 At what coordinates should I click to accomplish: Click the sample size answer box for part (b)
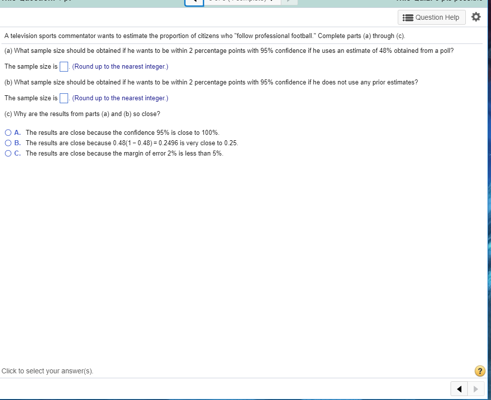[63, 98]
